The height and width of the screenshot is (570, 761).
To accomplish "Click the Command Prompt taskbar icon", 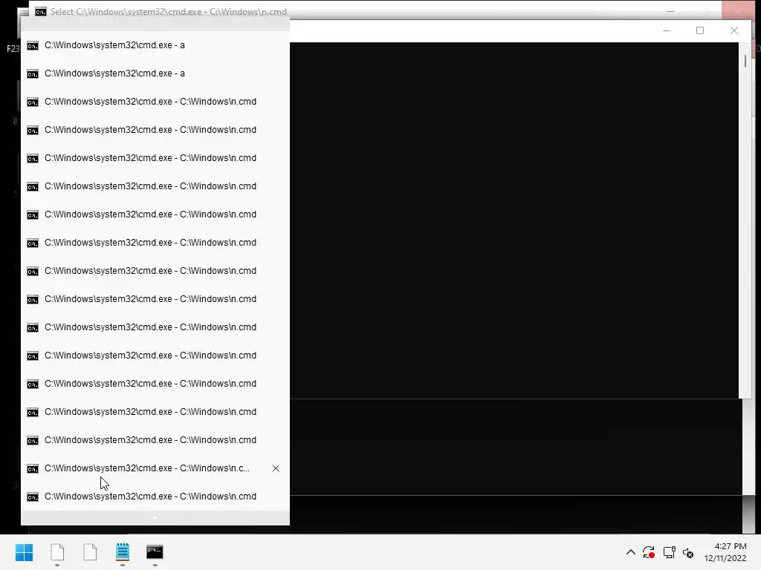I will pos(155,552).
